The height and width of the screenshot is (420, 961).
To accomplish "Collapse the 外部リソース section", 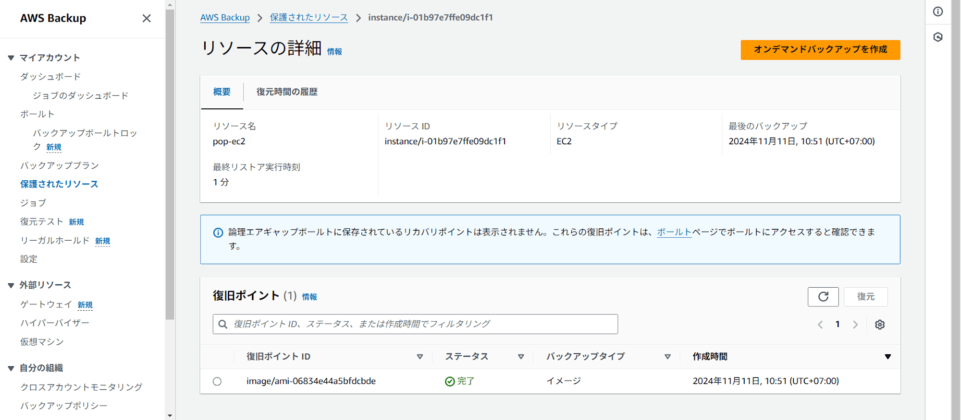I will click(11, 285).
